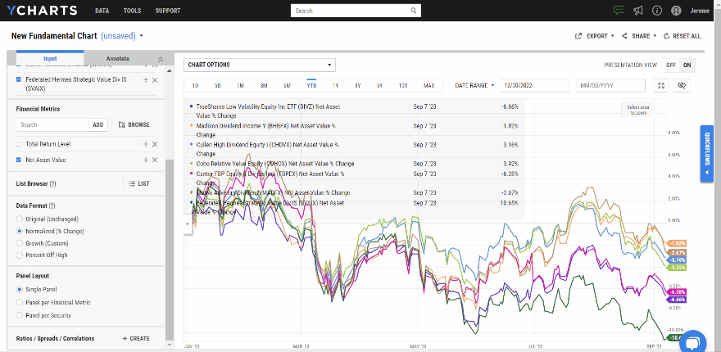Open the info circle icon in the header
The image size is (721, 352).
point(657,11)
